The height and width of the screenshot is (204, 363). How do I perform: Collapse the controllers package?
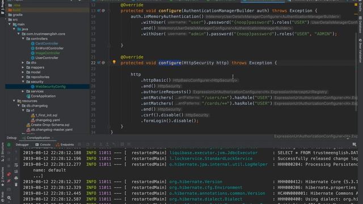[x=23, y=39]
